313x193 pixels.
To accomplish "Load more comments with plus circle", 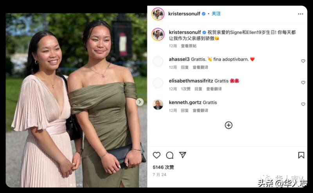I will [228, 125].
